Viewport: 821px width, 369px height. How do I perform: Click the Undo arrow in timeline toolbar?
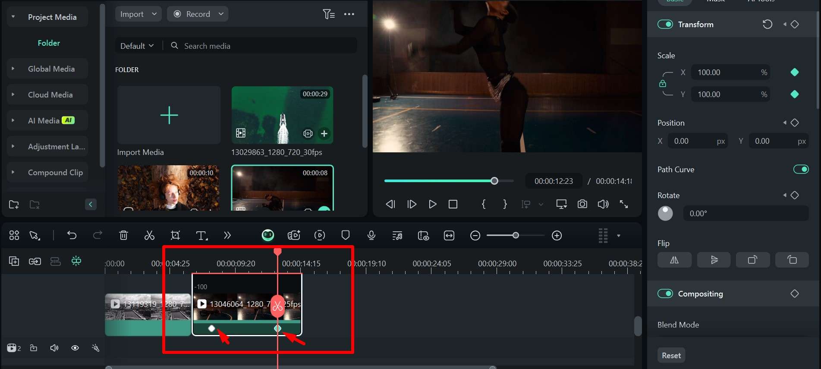click(72, 235)
